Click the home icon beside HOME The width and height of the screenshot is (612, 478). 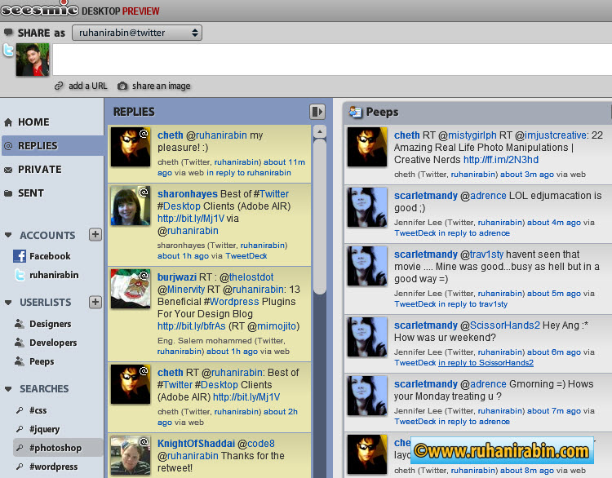point(8,122)
